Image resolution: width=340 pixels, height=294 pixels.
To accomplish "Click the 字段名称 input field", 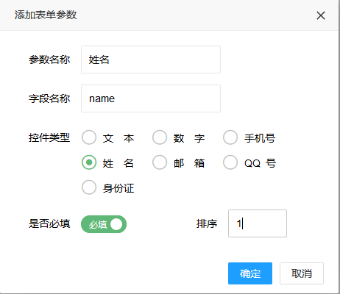I will point(151,98).
